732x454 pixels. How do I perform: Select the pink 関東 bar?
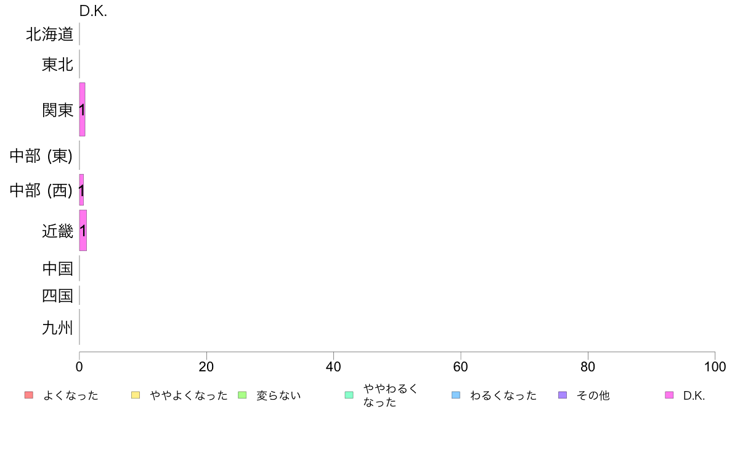82,109
